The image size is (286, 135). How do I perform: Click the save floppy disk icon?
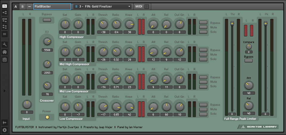pyautogui.click(x=4, y=59)
